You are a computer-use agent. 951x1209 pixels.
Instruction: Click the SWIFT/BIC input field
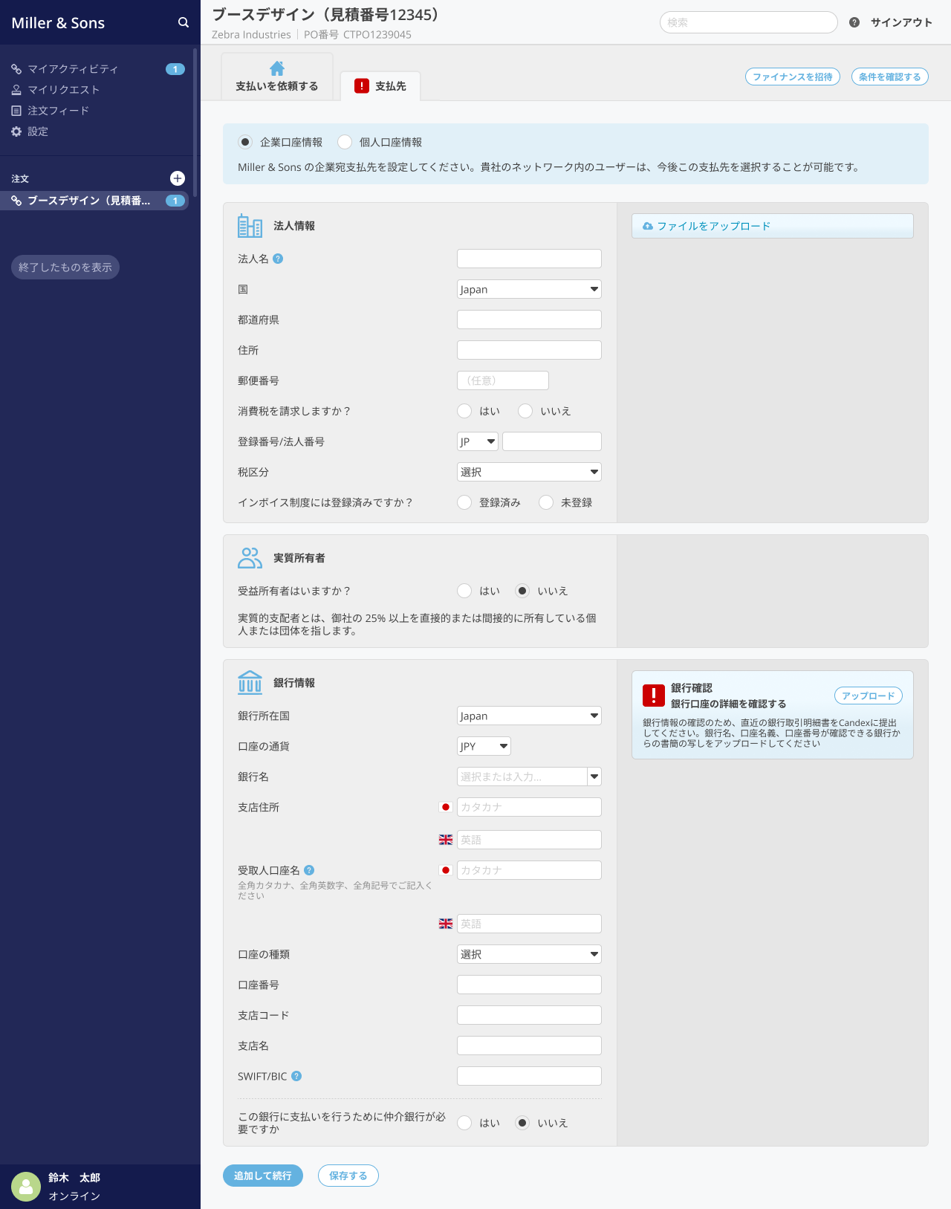tap(529, 1076)
